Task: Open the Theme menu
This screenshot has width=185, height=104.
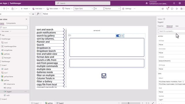Action: (67, 9)
